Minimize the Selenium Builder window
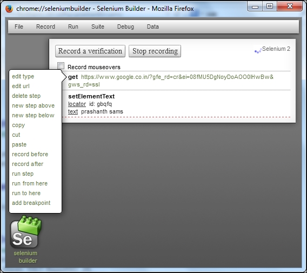This screenshot has width=307, height=273. (x=255, y=6)
